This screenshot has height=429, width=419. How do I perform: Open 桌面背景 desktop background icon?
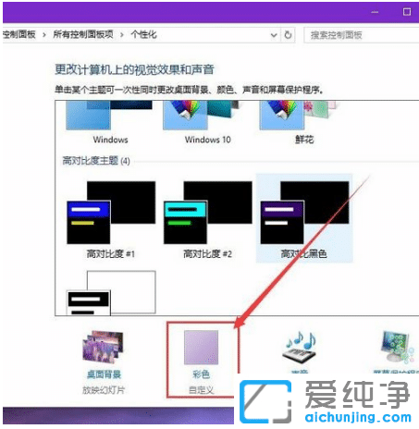click(x=103, y=347)
